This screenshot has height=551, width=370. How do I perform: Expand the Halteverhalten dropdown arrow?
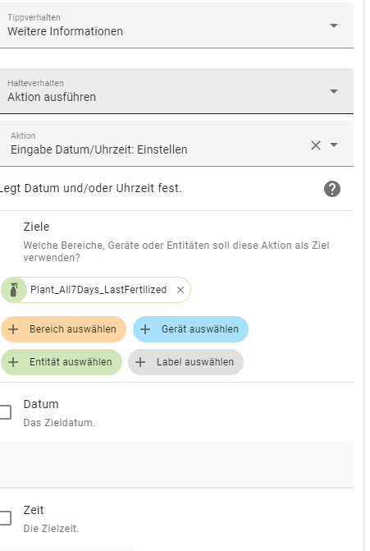(x=334, y=91)
